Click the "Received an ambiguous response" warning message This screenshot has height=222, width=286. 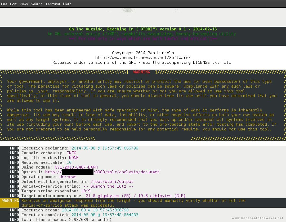(133, 203)
